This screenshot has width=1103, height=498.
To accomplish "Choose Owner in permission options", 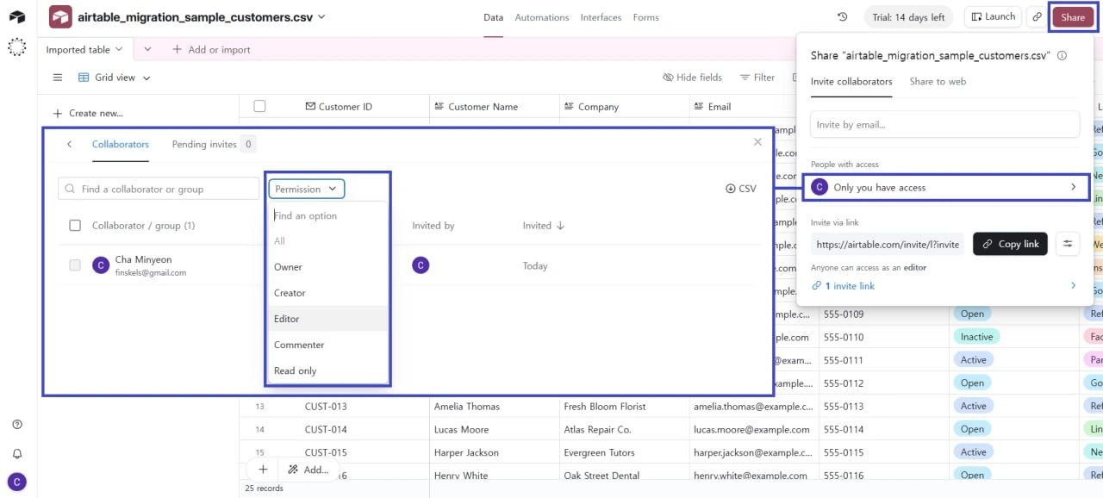I will pos(327,267).
